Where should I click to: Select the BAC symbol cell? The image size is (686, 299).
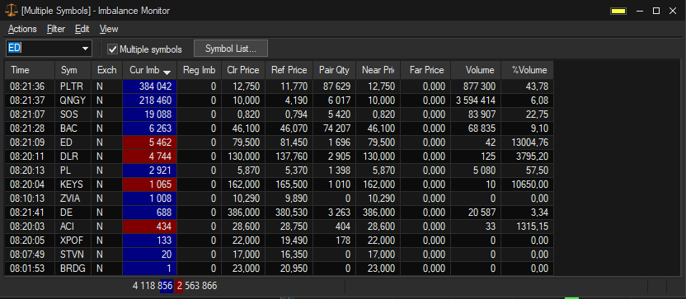pos(73,128)
